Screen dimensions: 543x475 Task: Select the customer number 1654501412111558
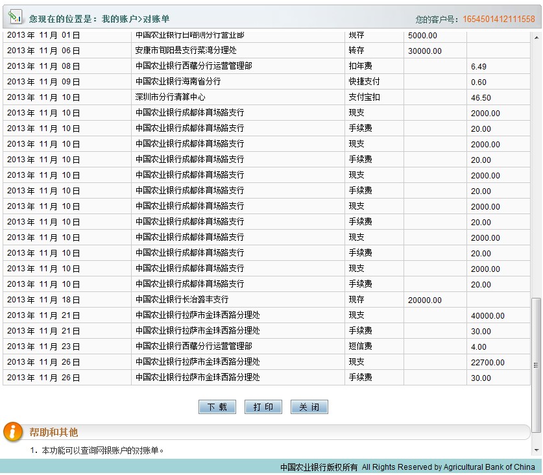click(498, 19)
